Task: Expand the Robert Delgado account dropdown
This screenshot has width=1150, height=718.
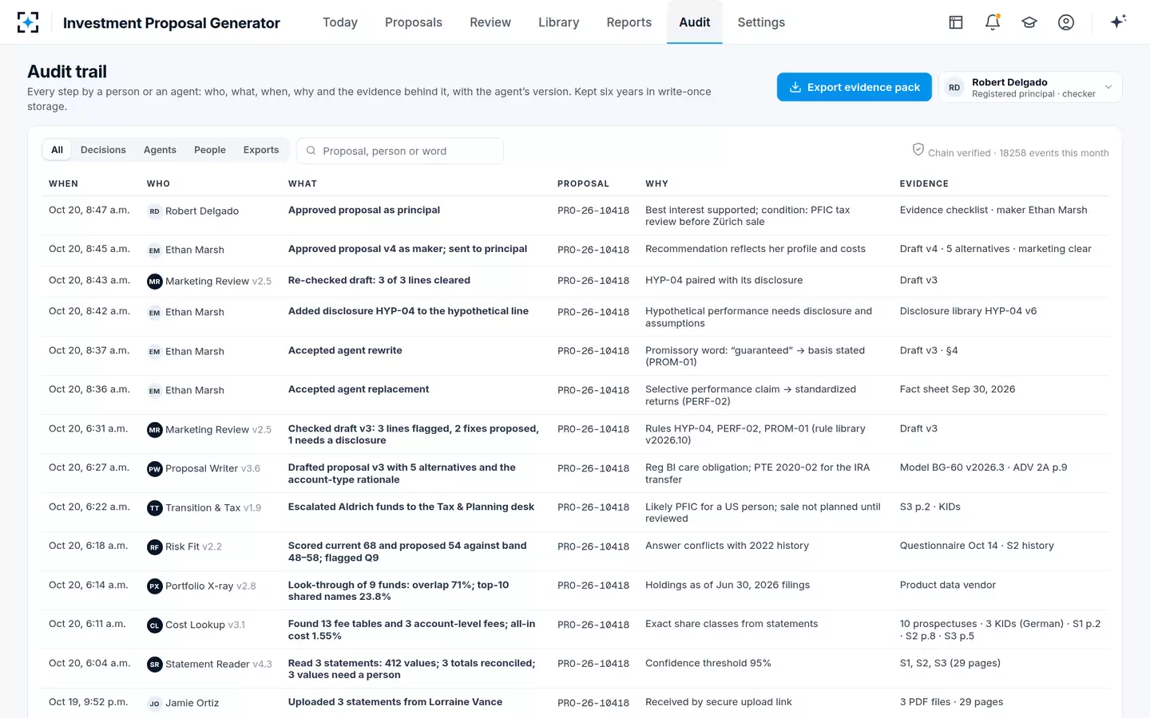Action: click(x=1030, y=88)
